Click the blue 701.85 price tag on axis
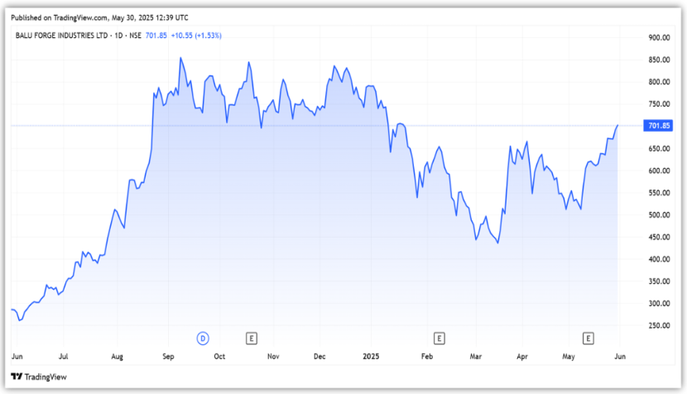 (x=659, y=126)
